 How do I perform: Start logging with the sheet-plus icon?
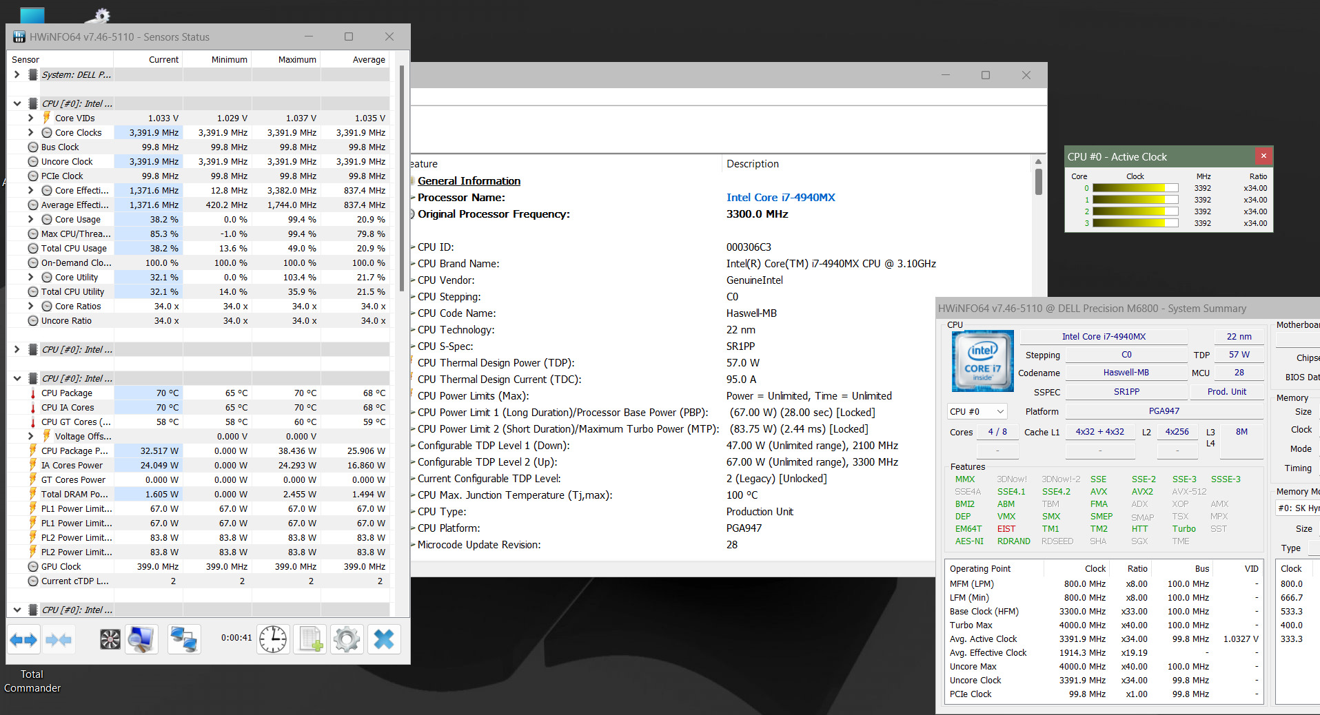click(310, 640)
